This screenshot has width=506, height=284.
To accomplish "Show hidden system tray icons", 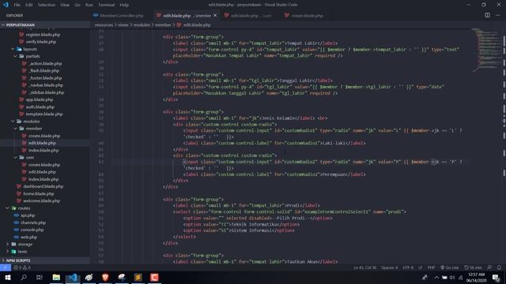I will click(436, 277).
